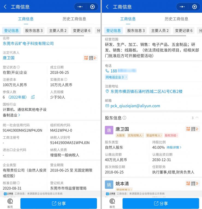Screen dimensions: 202x209
Task: Expand 同电话企业 3 list
Action: tap(116, 77)
